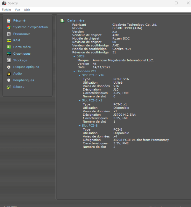This screenshot has height=207, width=191.
Task: Show the RAM section
Action: tap(17, 40)
